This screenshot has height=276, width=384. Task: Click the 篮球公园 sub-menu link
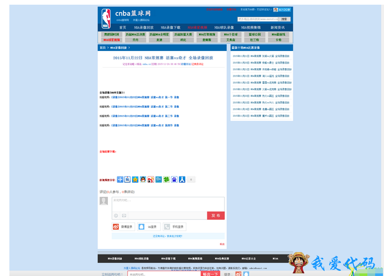point(255,34)
